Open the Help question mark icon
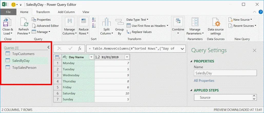Image resolution: width=264 pixels, height=113 pixels. [x=260, y=12]
